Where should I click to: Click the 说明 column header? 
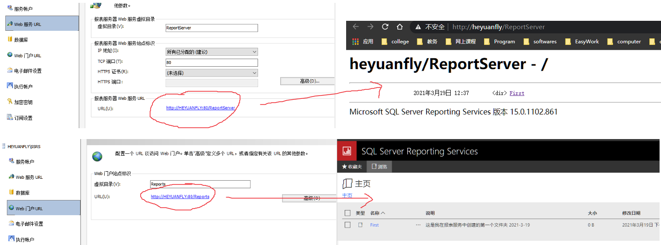430,213
